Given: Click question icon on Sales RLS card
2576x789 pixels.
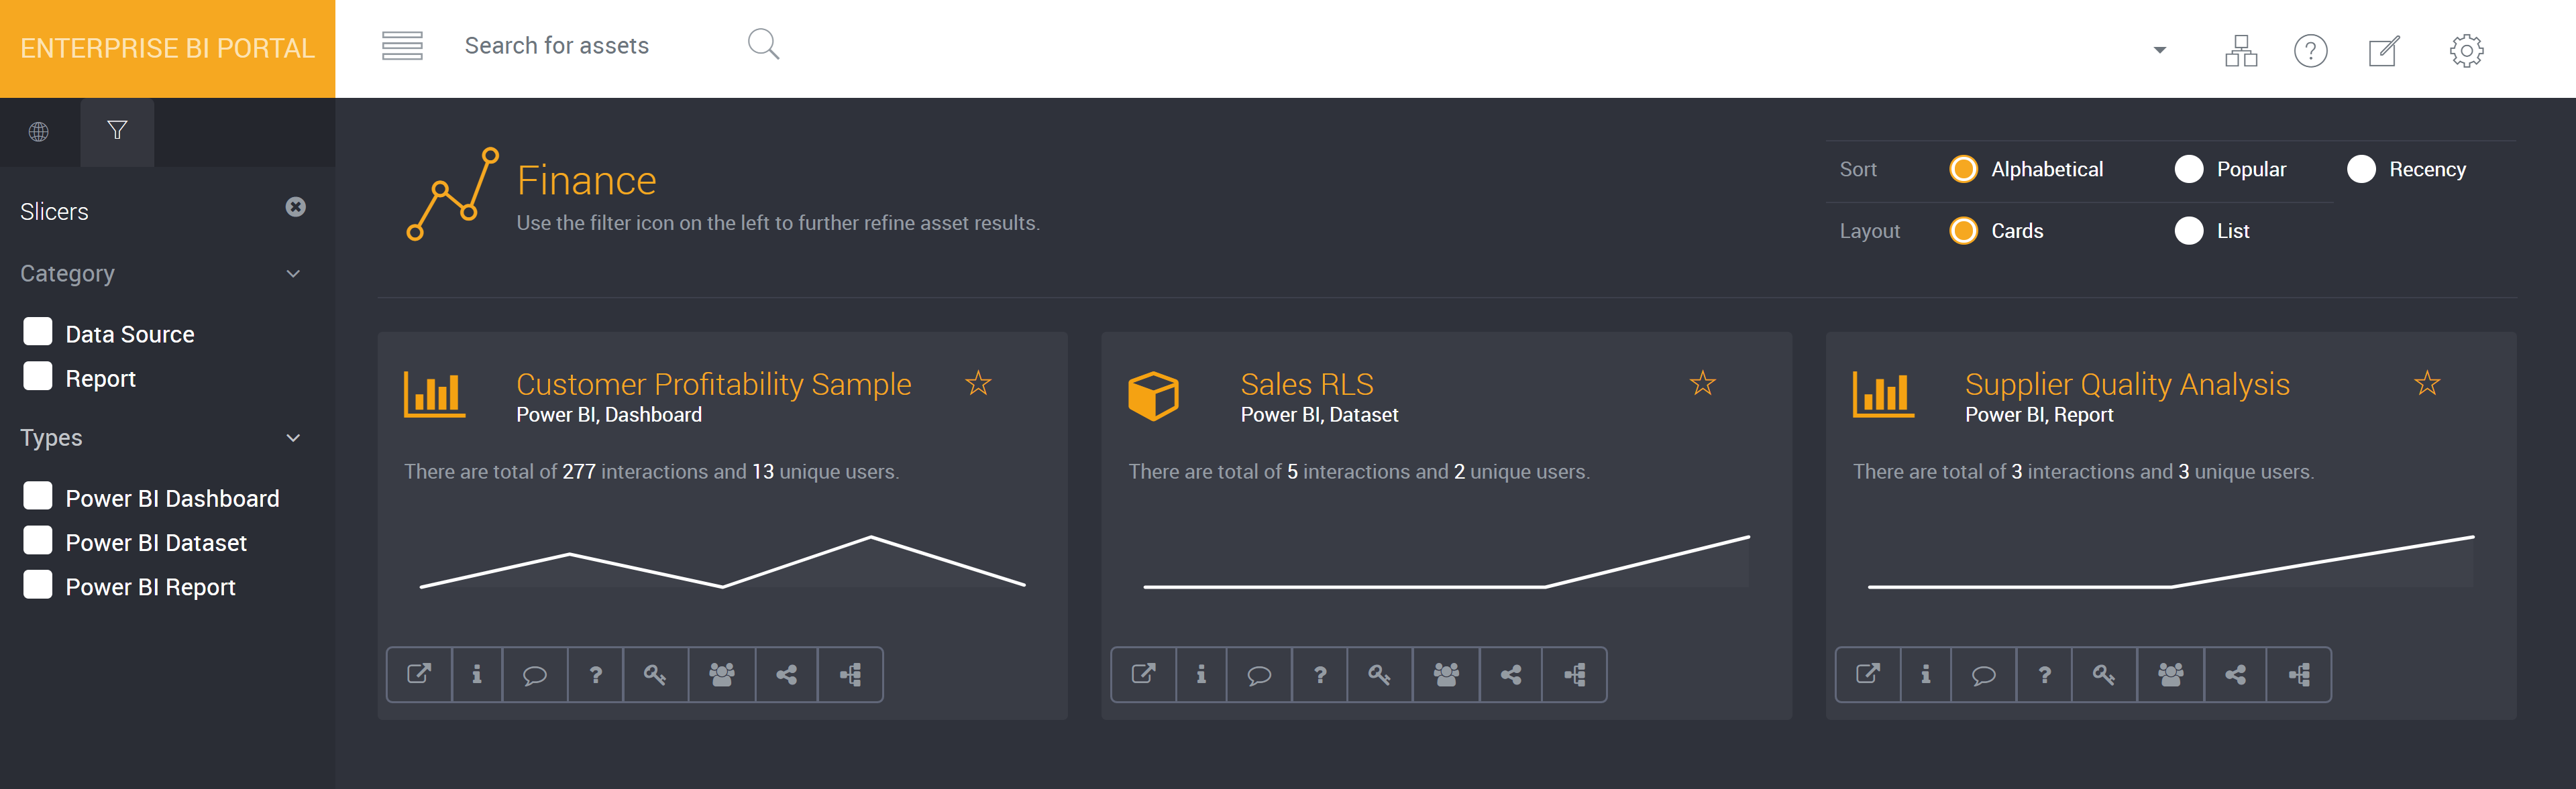Looking at the screenshot, I should pos(1320,674).
